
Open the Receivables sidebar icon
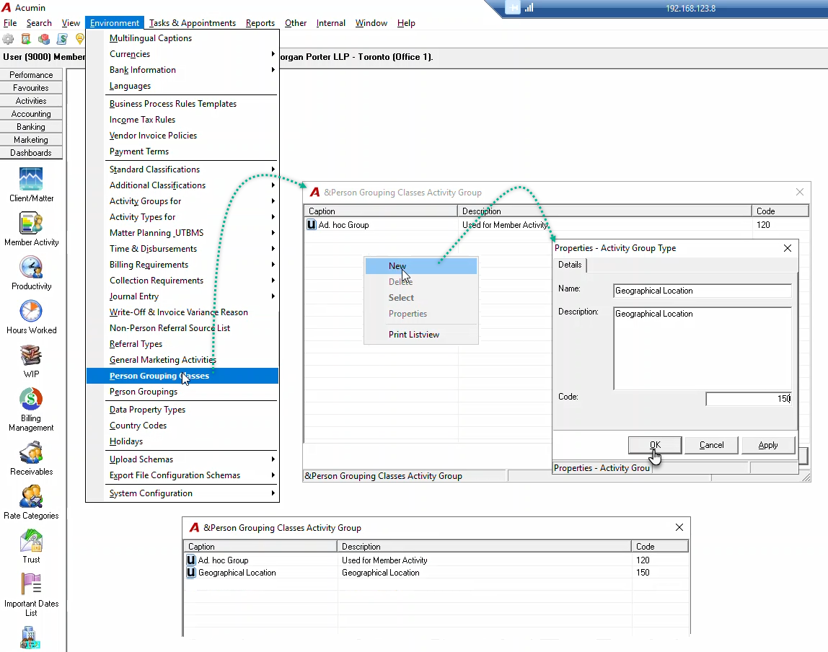31,452
